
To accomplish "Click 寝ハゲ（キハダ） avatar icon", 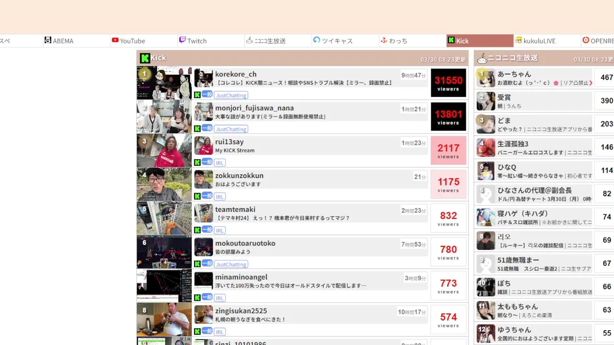I will click(x=485, y=217).
